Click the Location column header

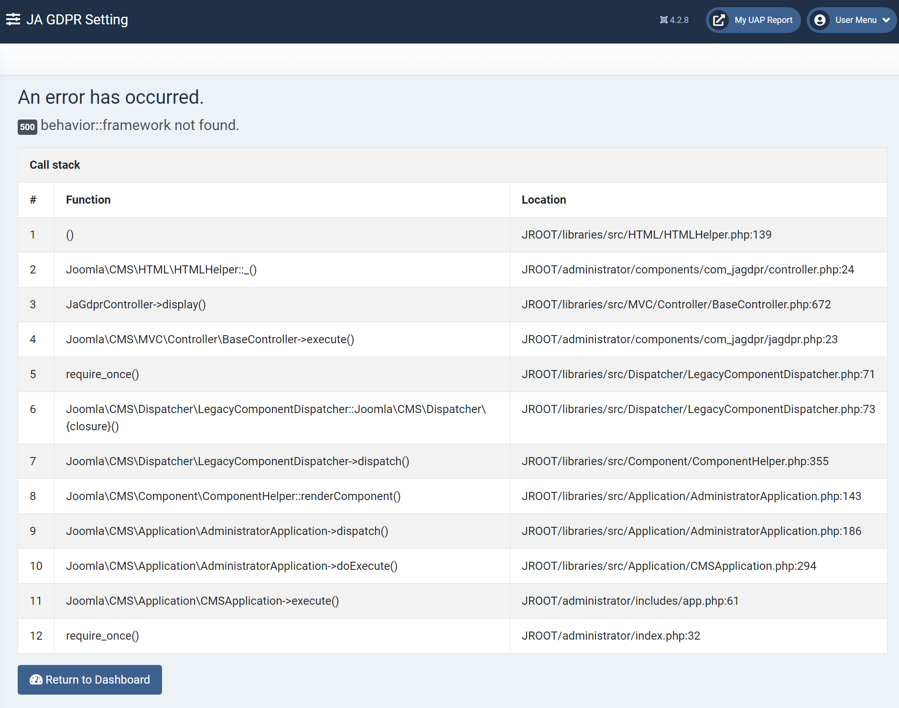[x=543, y=200]
